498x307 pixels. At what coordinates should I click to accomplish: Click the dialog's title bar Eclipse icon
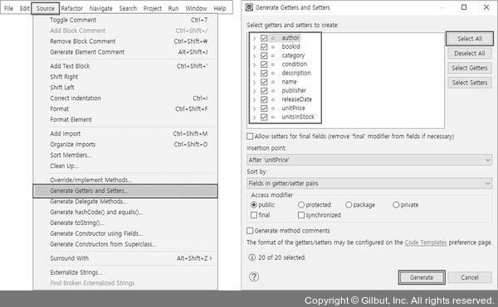click(x=249, y=7)
